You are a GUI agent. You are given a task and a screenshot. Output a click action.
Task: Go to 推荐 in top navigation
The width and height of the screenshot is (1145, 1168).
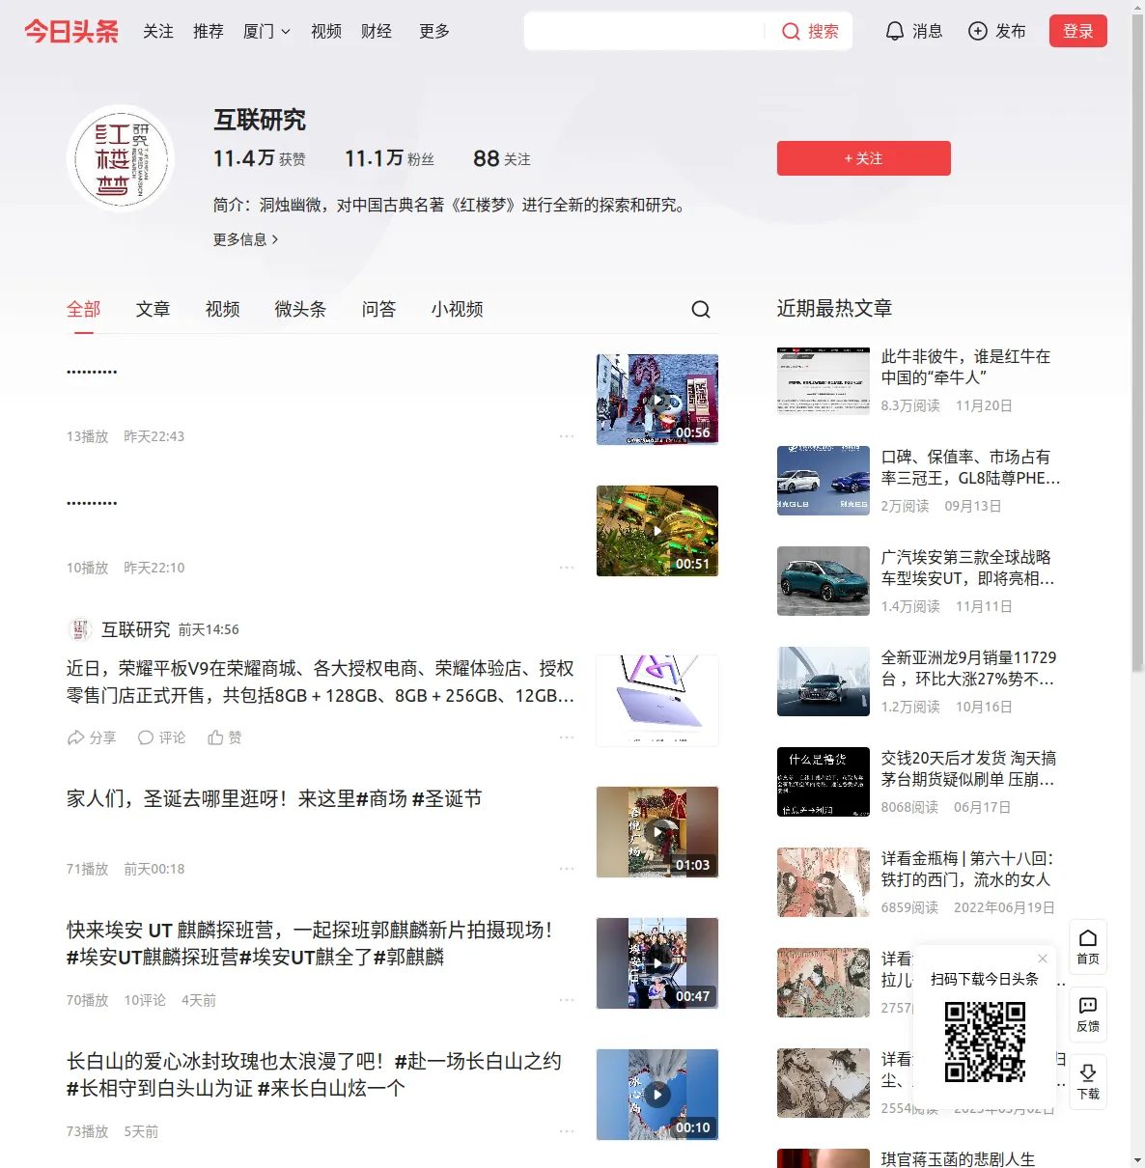coord(209,31)
